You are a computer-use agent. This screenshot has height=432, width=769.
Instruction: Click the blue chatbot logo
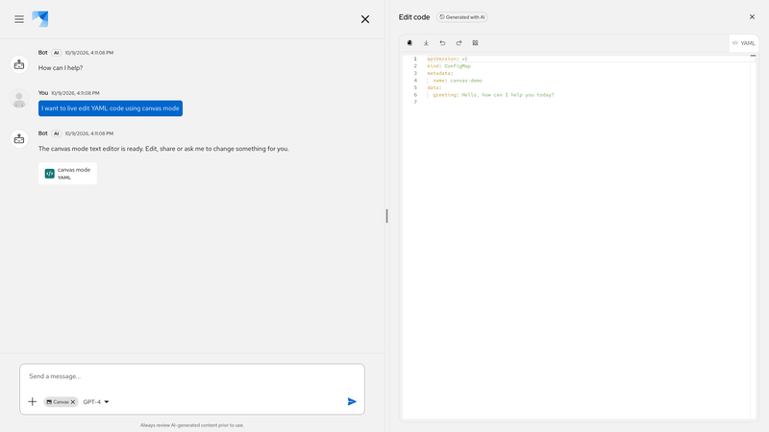40,19
